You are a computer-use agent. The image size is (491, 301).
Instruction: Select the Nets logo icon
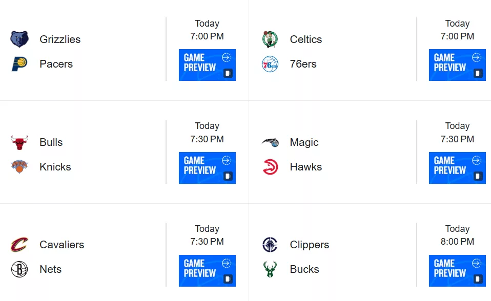pyautogui.click(x=19, y=269)
